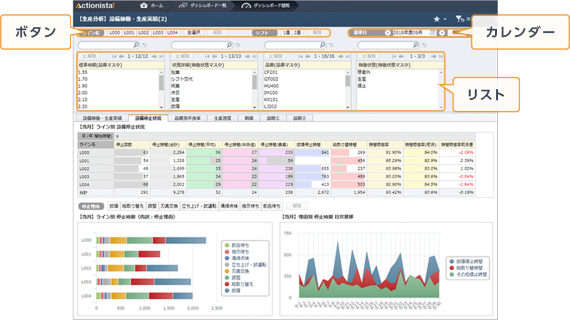Toggle the L003 line filter button
This screenshot has height=320, width=570.
coord(158,33)
